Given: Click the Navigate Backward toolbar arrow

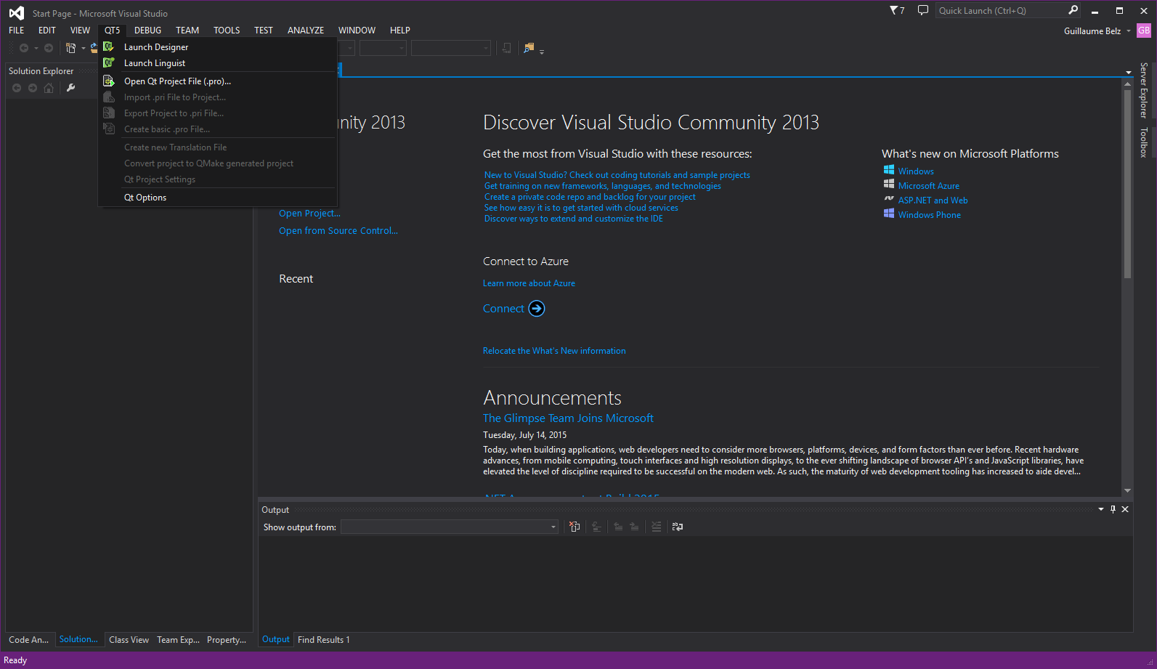Looking at the screenshot, I should pyautogui.click(x=24, y=48).
